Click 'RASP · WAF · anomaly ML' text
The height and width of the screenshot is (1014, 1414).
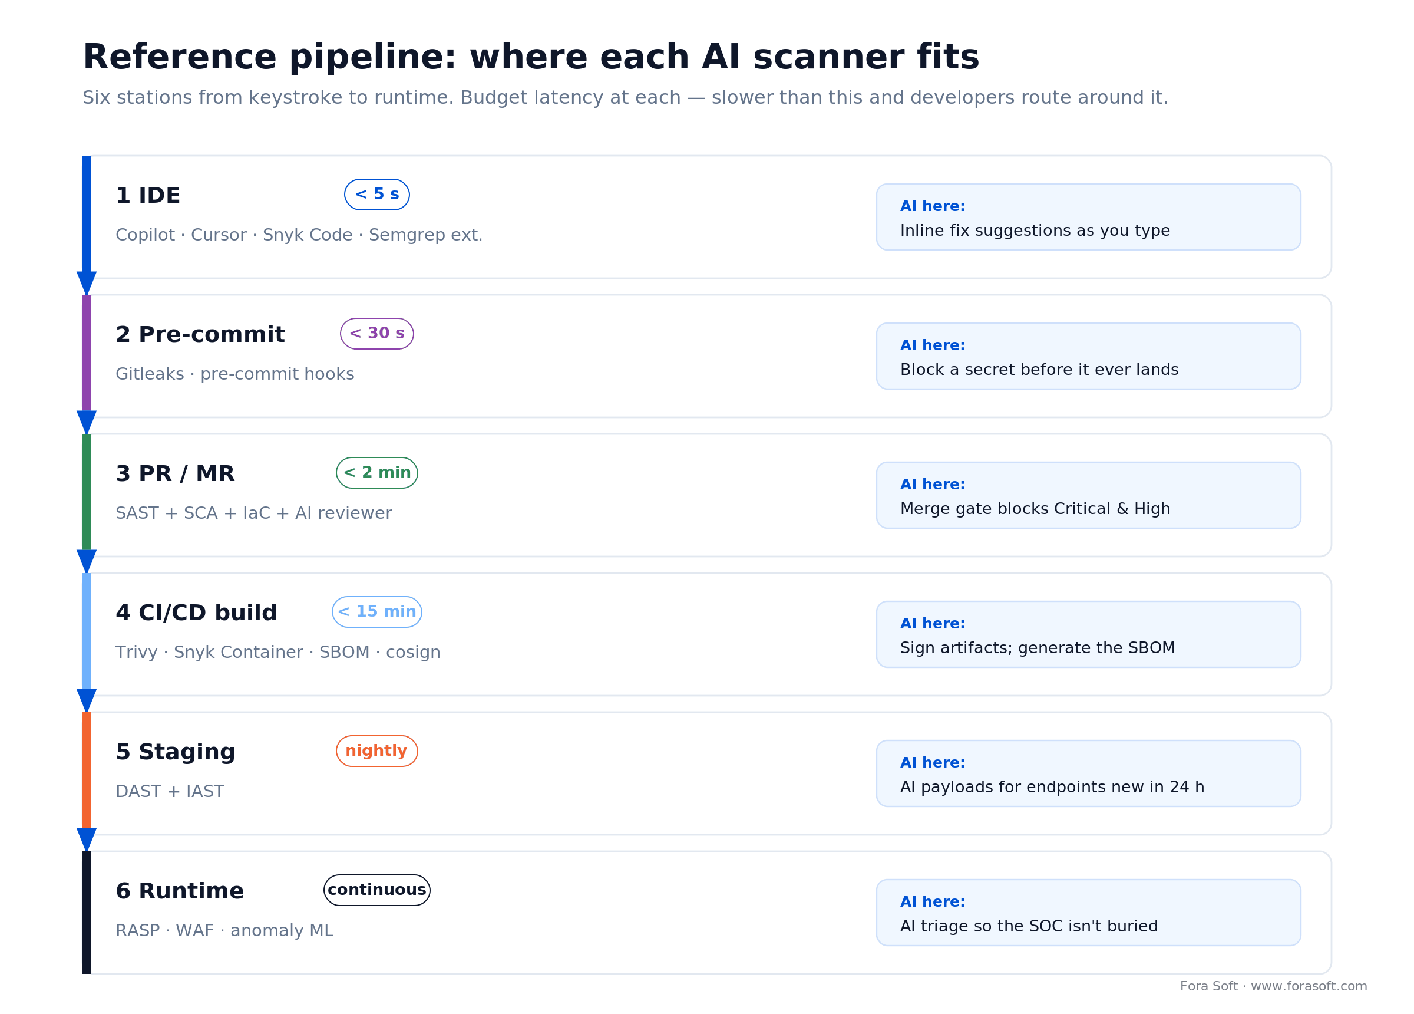click(224, 930)
